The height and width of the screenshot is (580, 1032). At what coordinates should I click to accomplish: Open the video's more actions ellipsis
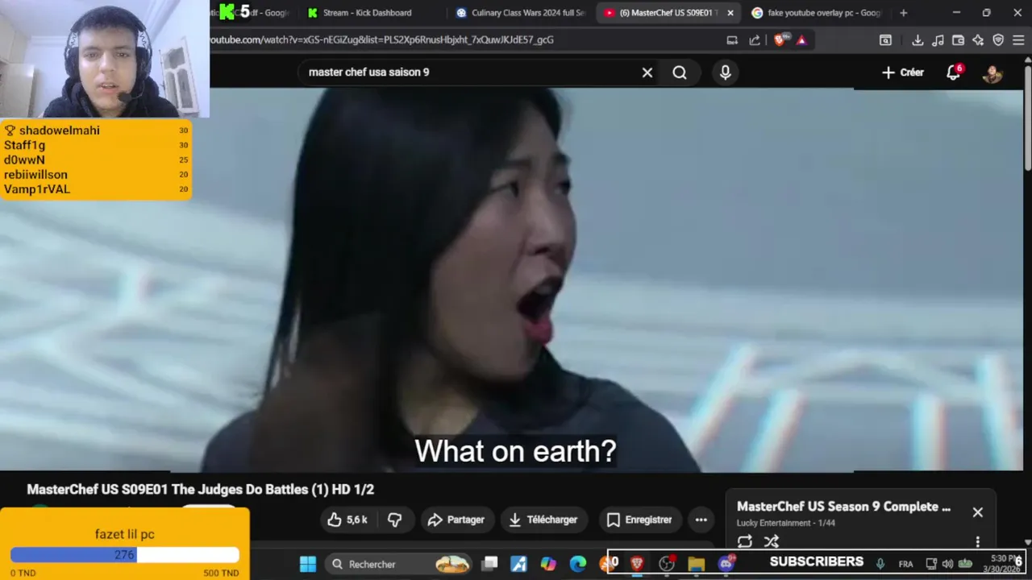[x=701, y=520]
